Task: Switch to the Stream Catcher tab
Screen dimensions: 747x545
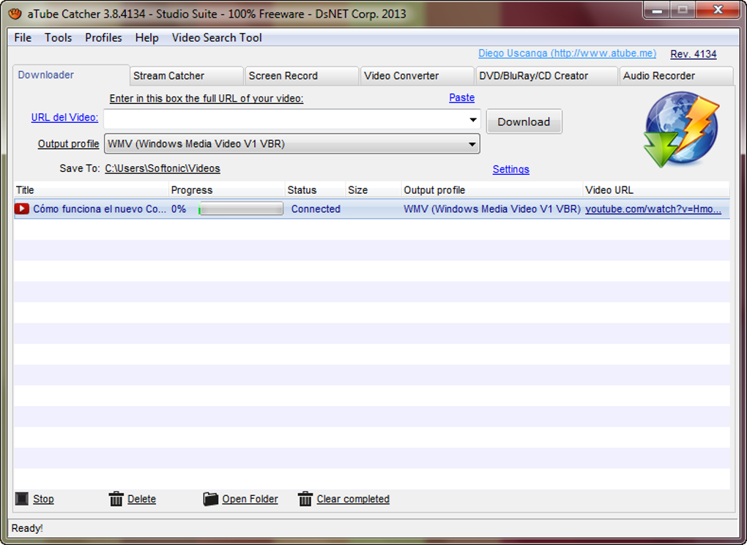Action: tap(187, 75)
